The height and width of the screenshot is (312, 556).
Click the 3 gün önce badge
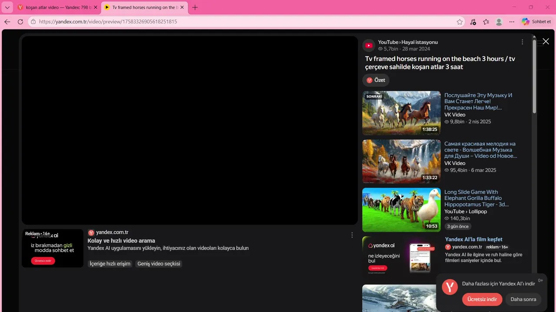pos(458,226)
